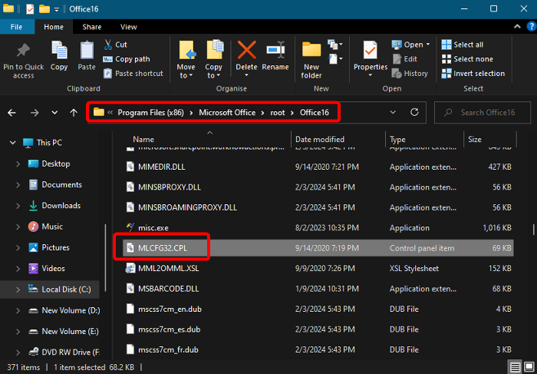This screenshot has width=537, height=374.
Task: Open the Share ribbon tab
Action: pos(92,27)
